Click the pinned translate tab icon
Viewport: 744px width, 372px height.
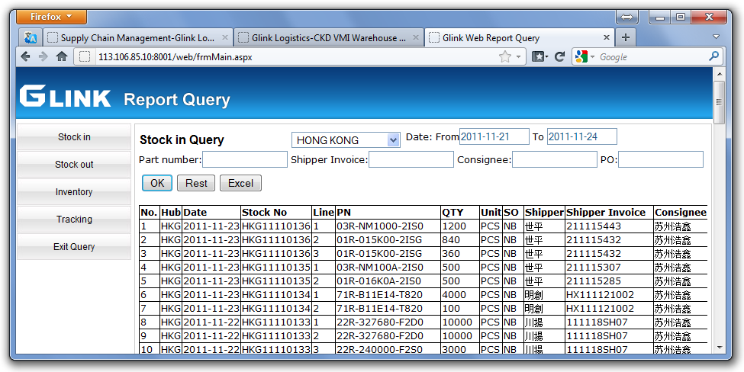(x=30, y=37)
